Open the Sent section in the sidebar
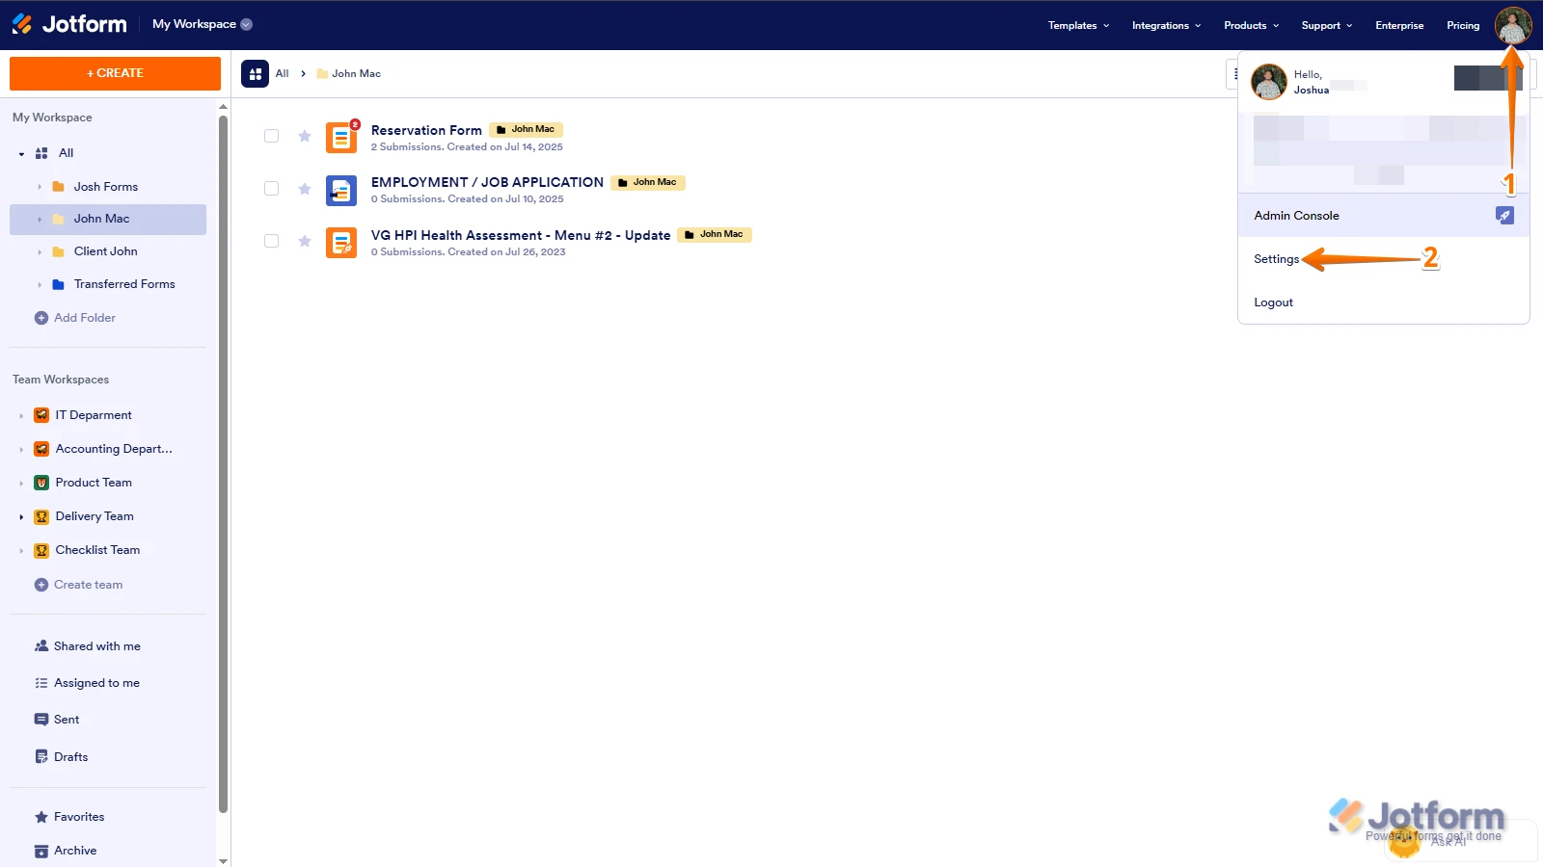This screenshot has height=867, width=1543. tap(67, 719)
